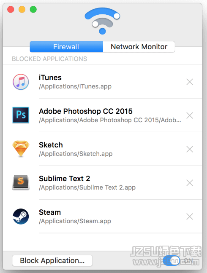Click the Steam app icon

(x=21, y=217)
